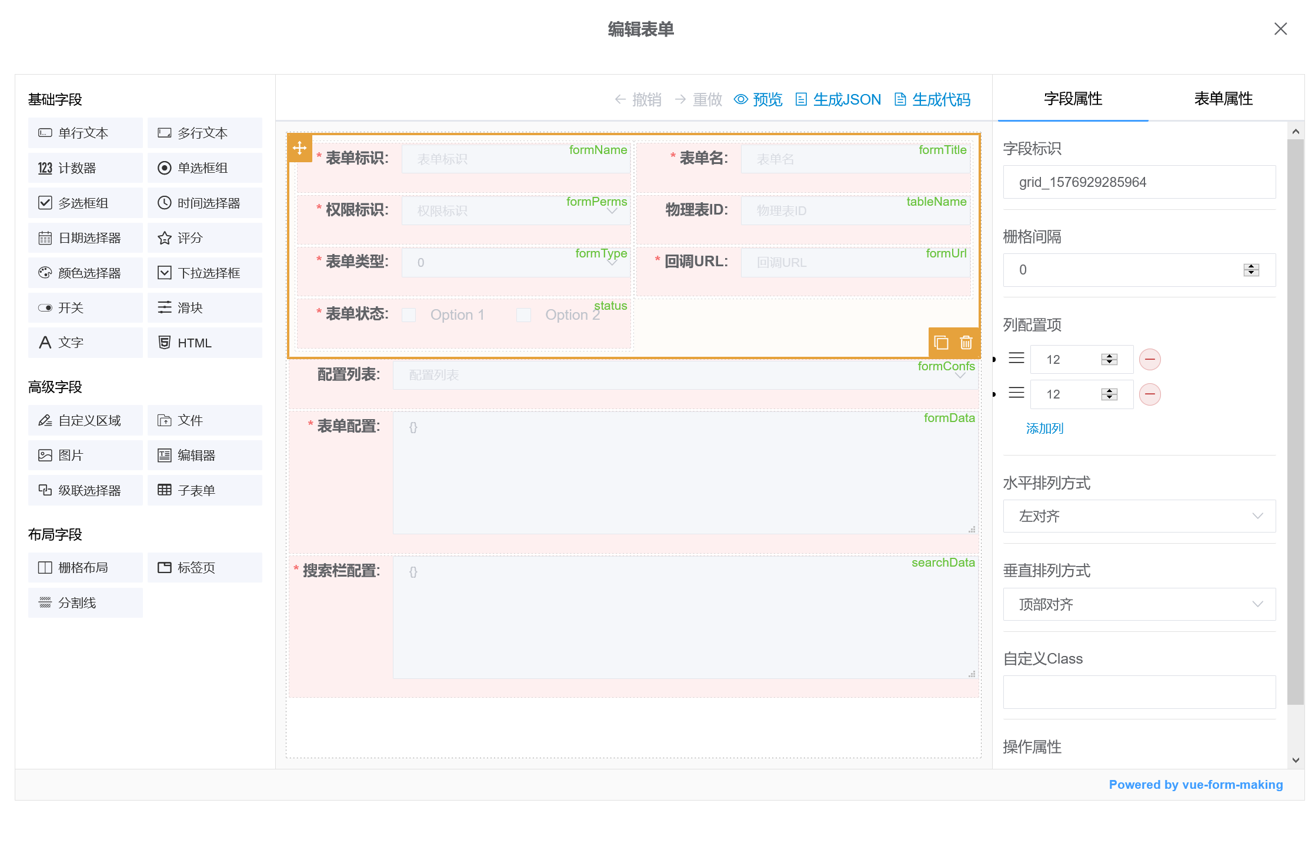Click the second column's drag handle icon
1315x857 pixels.
click(1016, 393)
